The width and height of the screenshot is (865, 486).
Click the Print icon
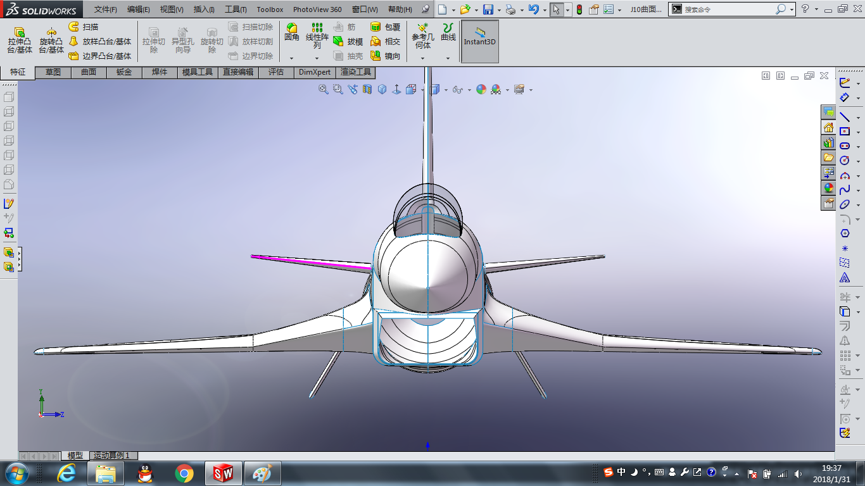(510, 9)
